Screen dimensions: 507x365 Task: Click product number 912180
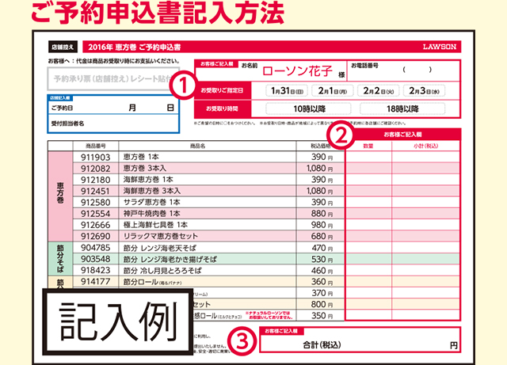tap(95, 180)
